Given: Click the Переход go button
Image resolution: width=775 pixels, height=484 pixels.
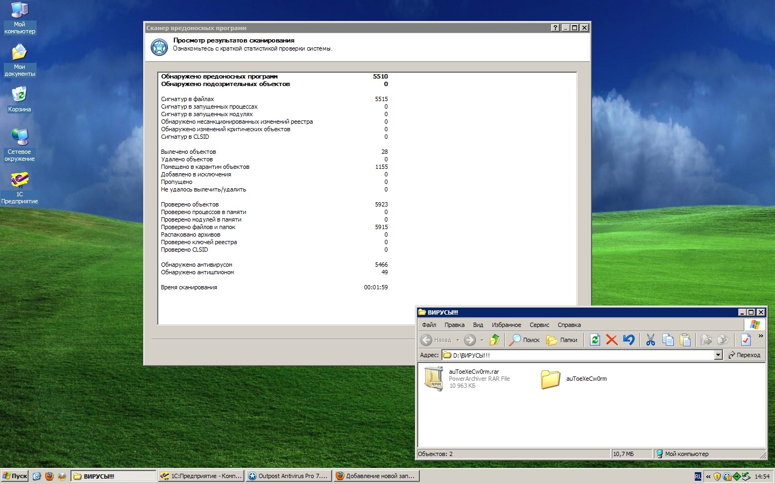Looking at the screenshot, I should point(744,355).
